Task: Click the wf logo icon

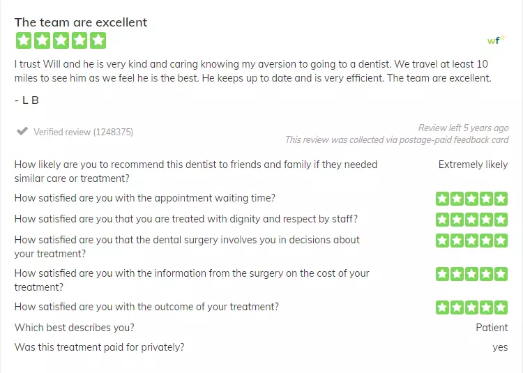Action: [496, 40]
